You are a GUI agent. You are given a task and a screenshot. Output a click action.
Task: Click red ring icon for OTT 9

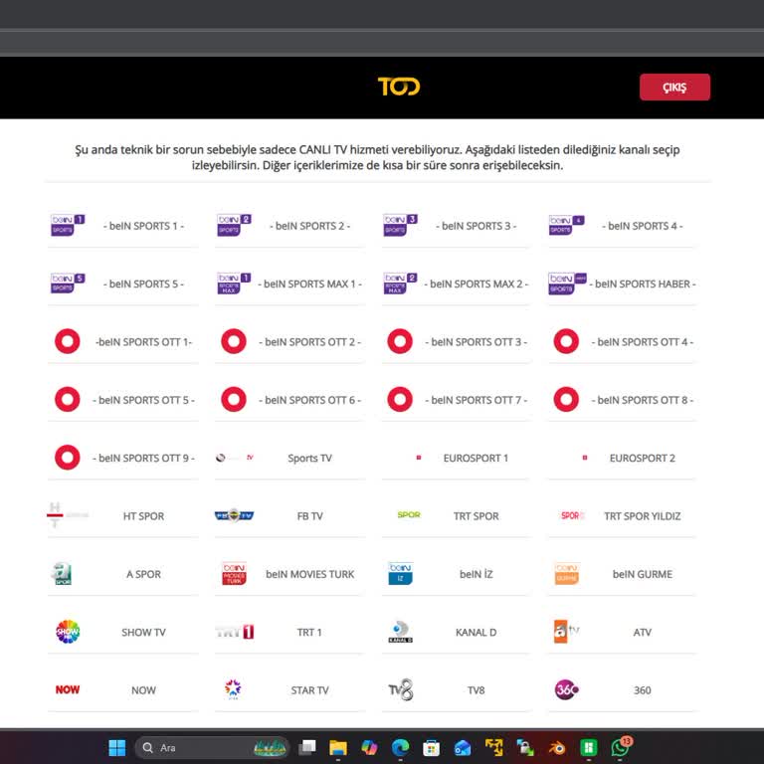pyautogui.click(x=68, y=457)
